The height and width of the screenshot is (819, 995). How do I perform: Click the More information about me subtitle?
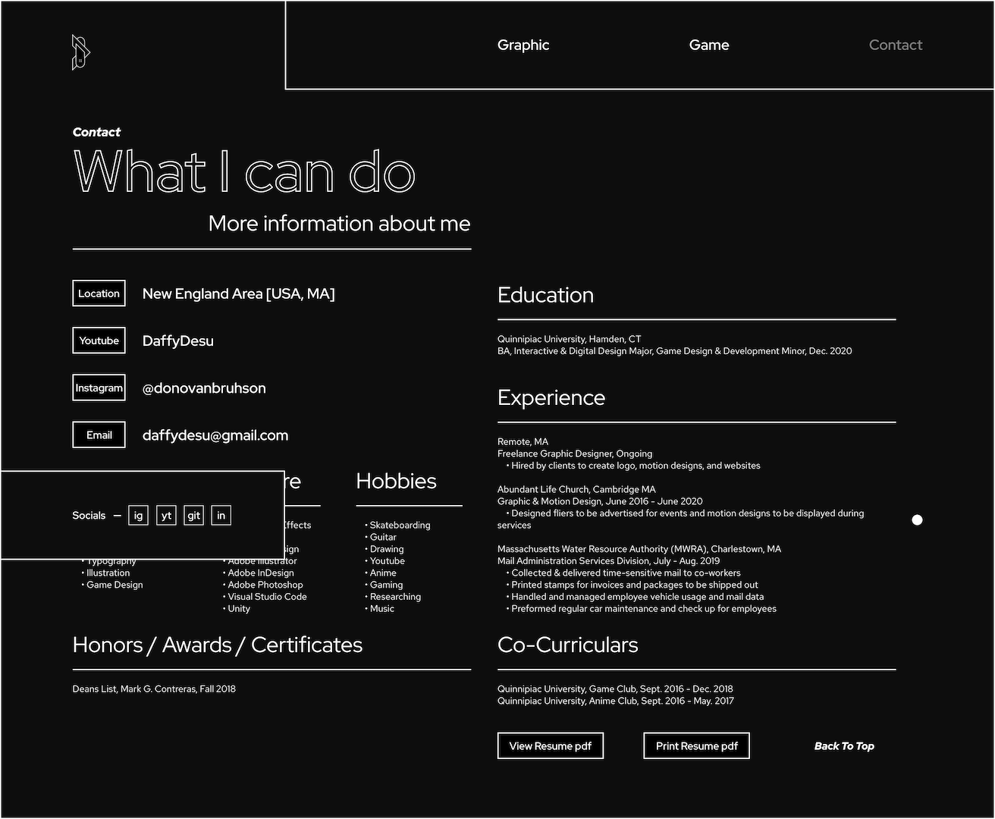[x=339, y=224]
